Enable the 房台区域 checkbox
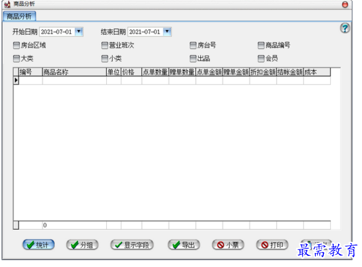Image resolution: width=362 pixels, height=267 pixels. pos(16,45)
